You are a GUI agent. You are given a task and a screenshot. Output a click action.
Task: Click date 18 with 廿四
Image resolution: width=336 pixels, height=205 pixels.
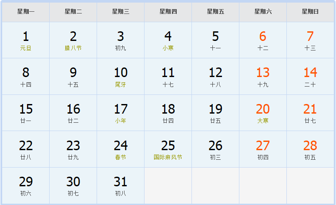pyautogui.click(x=168, y=113)
